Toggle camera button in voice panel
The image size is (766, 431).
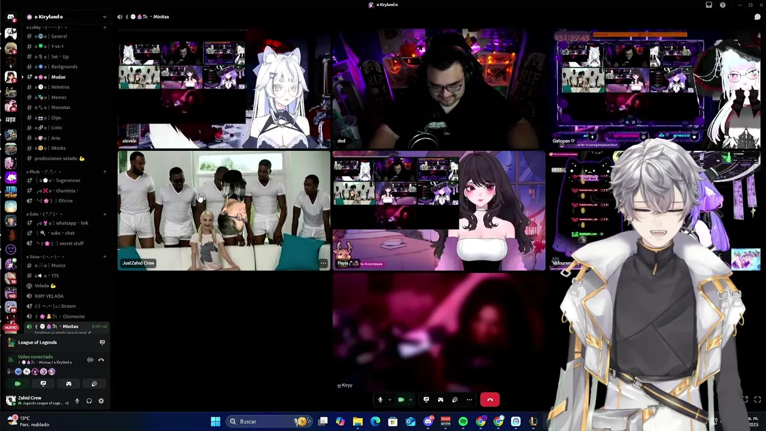click(17, 384)
